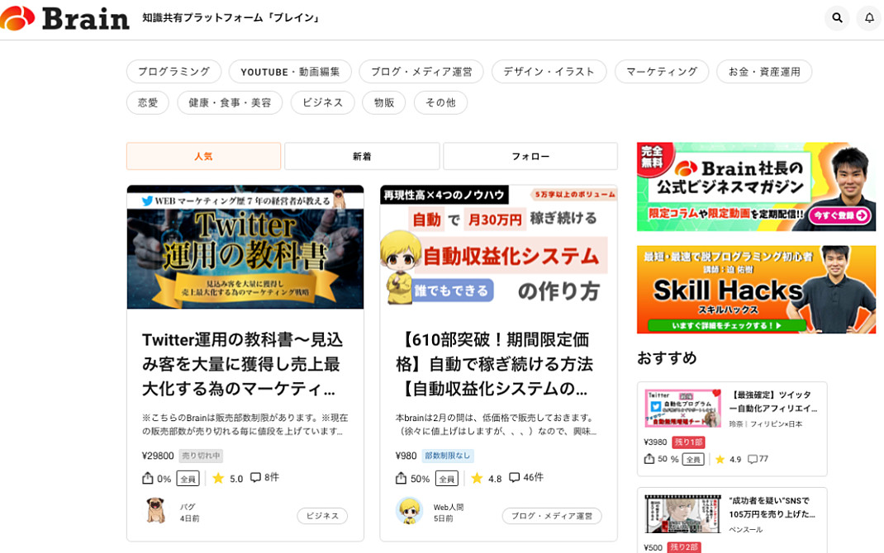Open title 【610部突破！期間限定価格】 article
884x553 pixels.
[x=494, y=364]
